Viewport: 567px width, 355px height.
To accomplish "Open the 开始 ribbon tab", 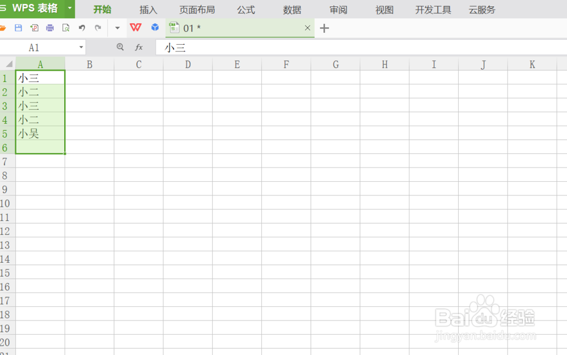I will pos(102,10).
